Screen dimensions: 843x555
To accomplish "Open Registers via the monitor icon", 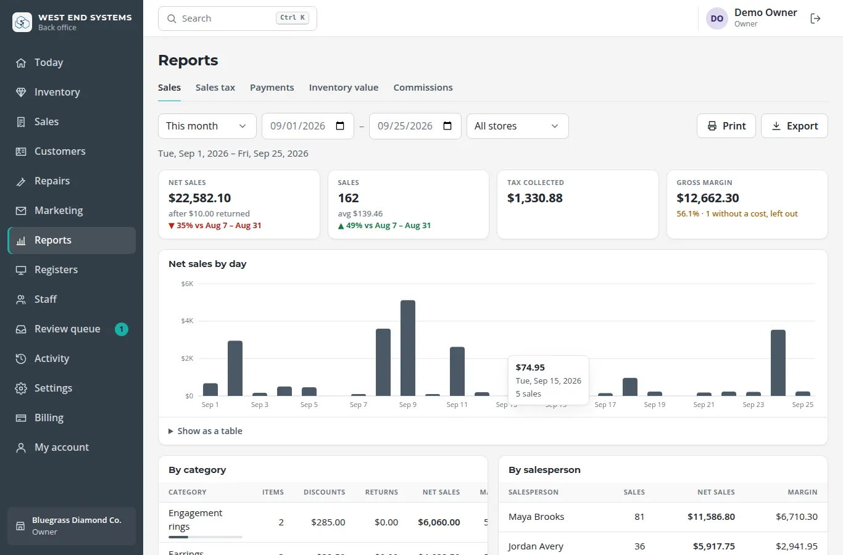I will tap(21, 270).
